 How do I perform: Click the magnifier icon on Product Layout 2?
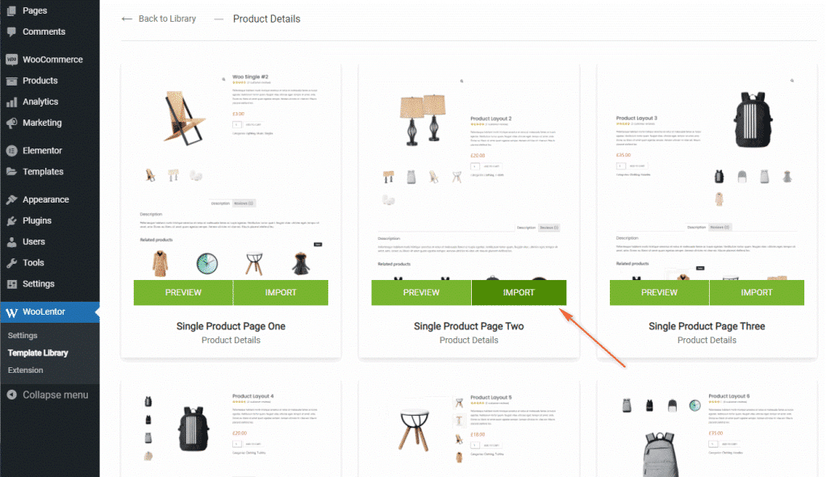(x=461, y=81)
